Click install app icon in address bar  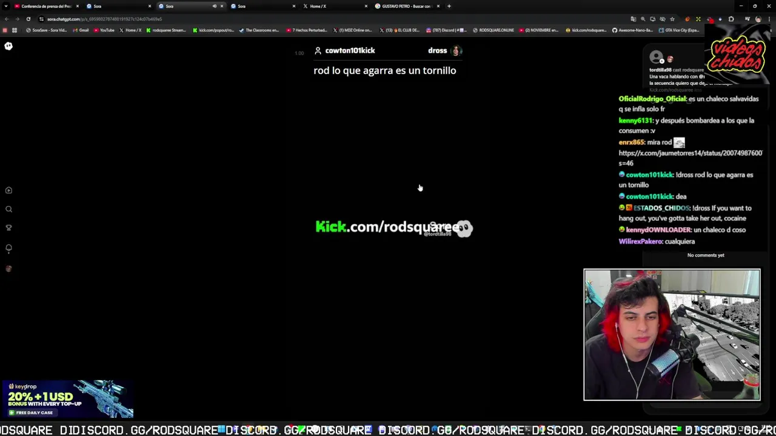click(653, 19)
